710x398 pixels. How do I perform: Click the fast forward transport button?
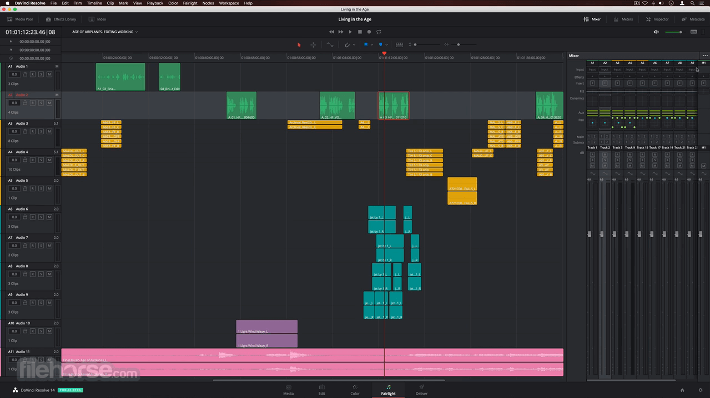coord(341,32)
